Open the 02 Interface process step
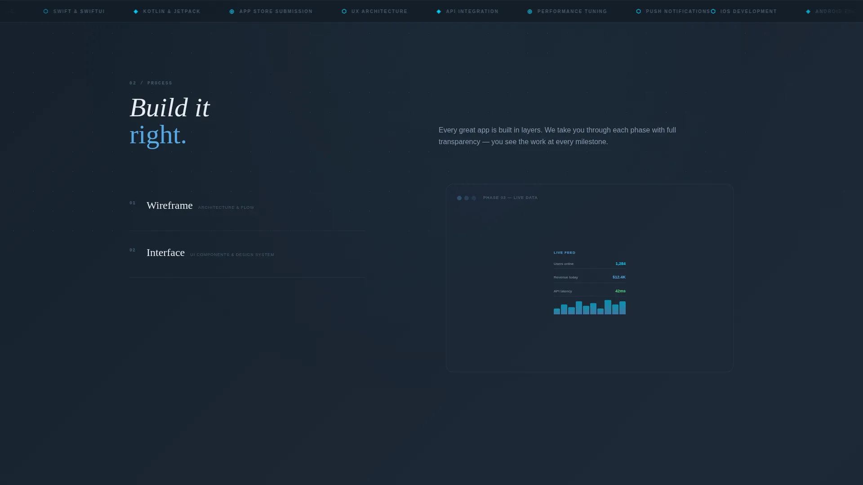The height and width of the screenshot is (485, 863). (247, 254)
